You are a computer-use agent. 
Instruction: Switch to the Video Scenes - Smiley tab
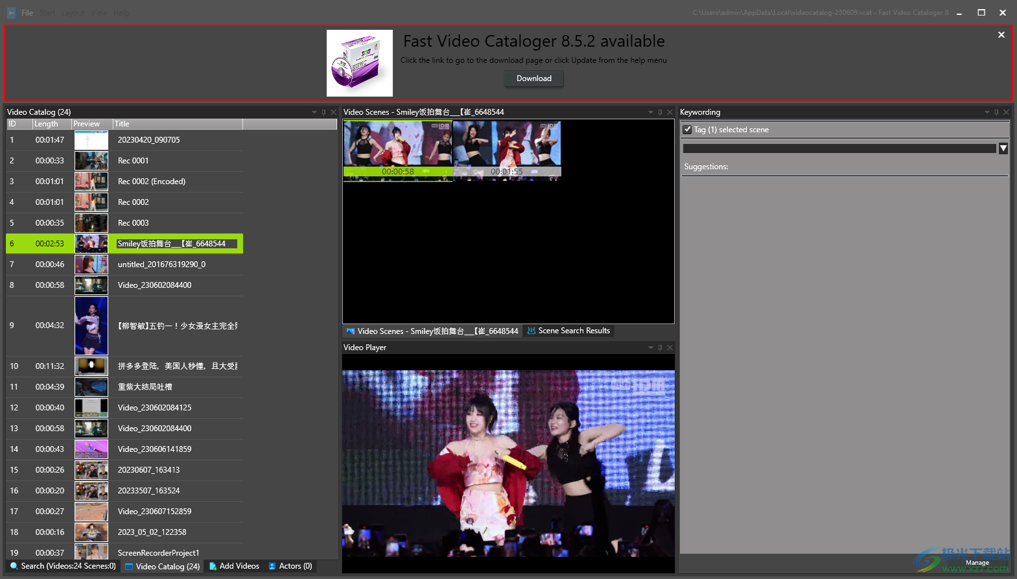click(x=432, y=331)
